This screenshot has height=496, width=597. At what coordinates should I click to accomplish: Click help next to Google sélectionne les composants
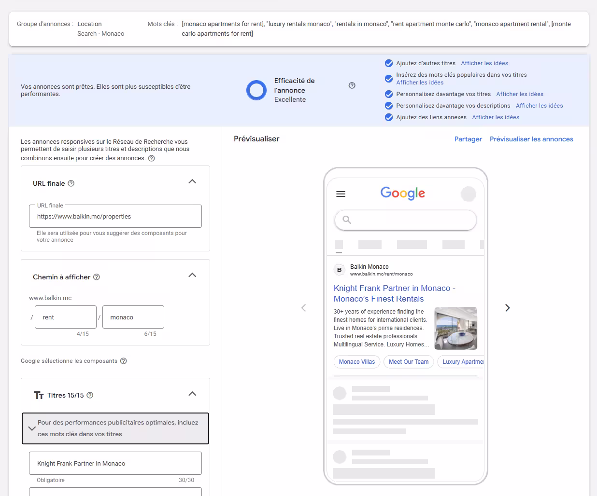tap(123, 360)
